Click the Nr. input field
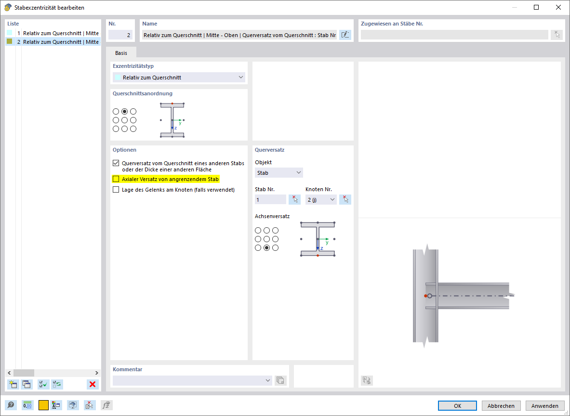Screen dimensions: 570x416 pyautogui.click(x=120, y=35)
